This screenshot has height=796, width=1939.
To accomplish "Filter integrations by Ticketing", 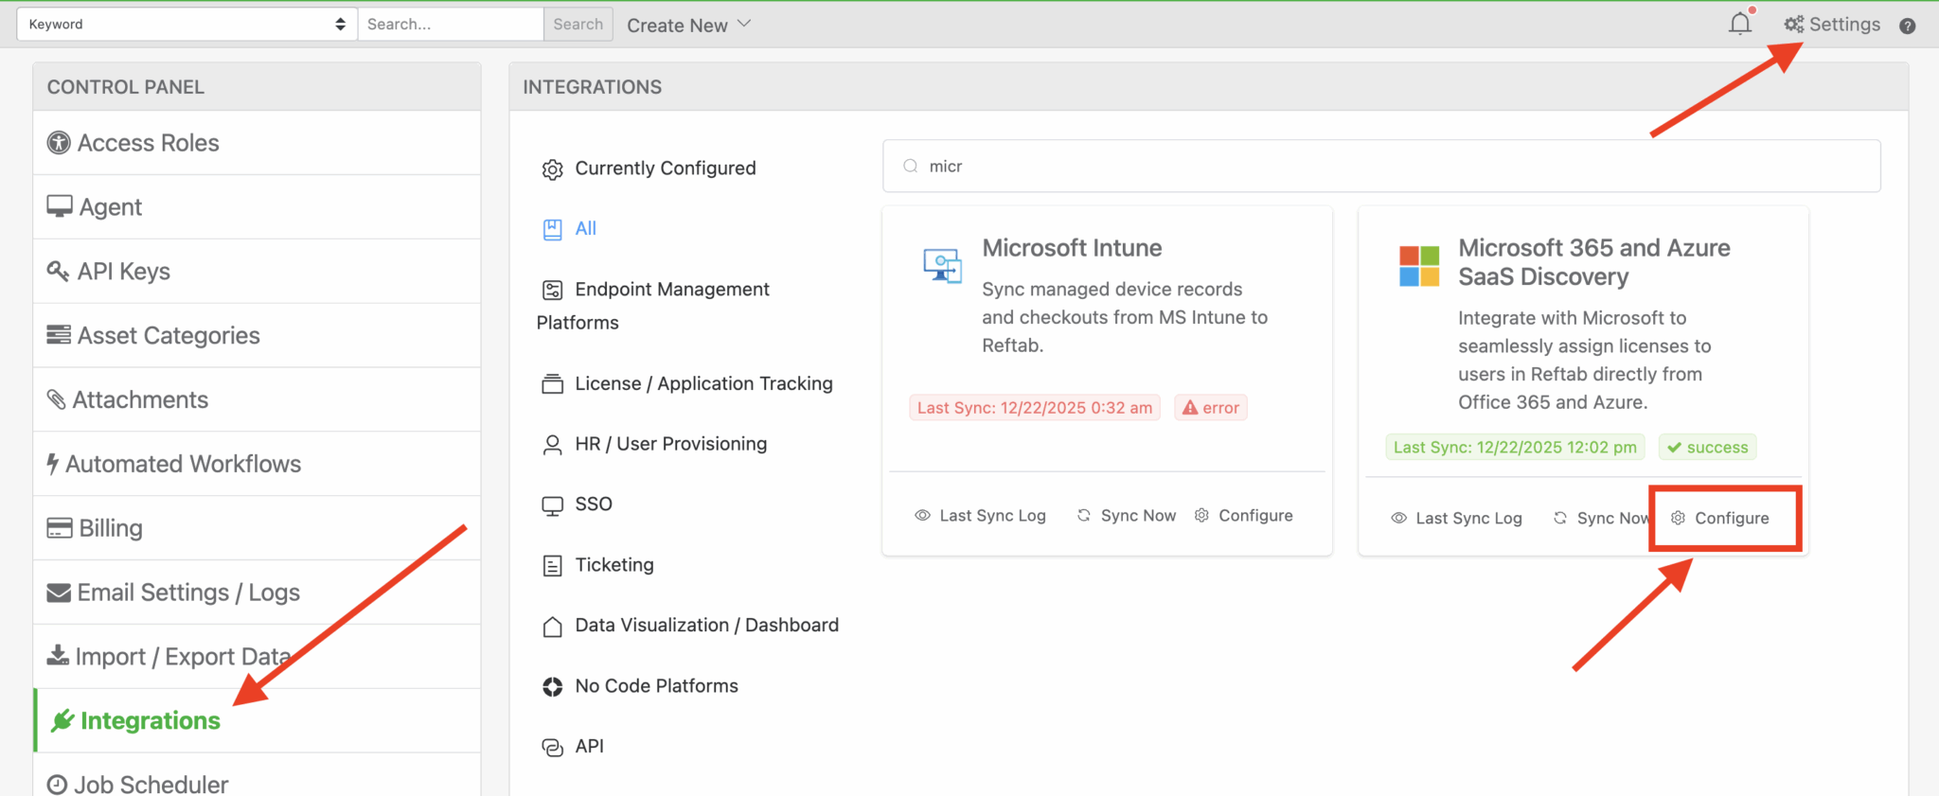I will click(x=599, y=565).
